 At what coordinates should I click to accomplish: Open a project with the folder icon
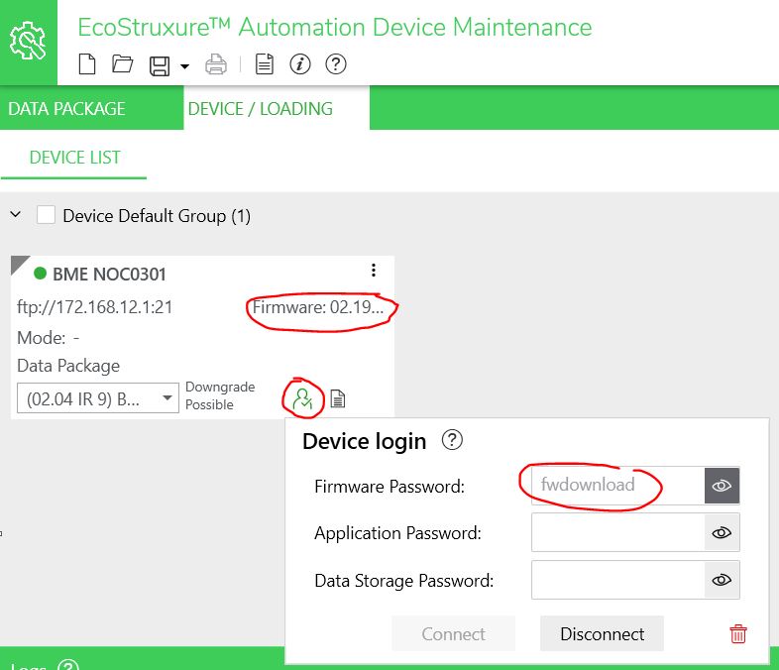[122, 64]
